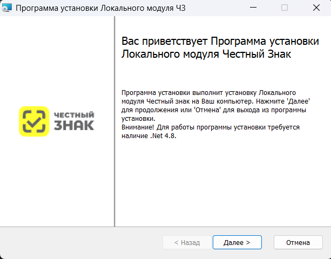Click the sentence starting 'Внимание! Для работы программы'
331x259 pixels.
[x=211, y=132]
